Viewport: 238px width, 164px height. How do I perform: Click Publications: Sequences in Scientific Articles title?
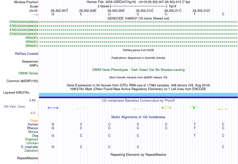(138, 58)
